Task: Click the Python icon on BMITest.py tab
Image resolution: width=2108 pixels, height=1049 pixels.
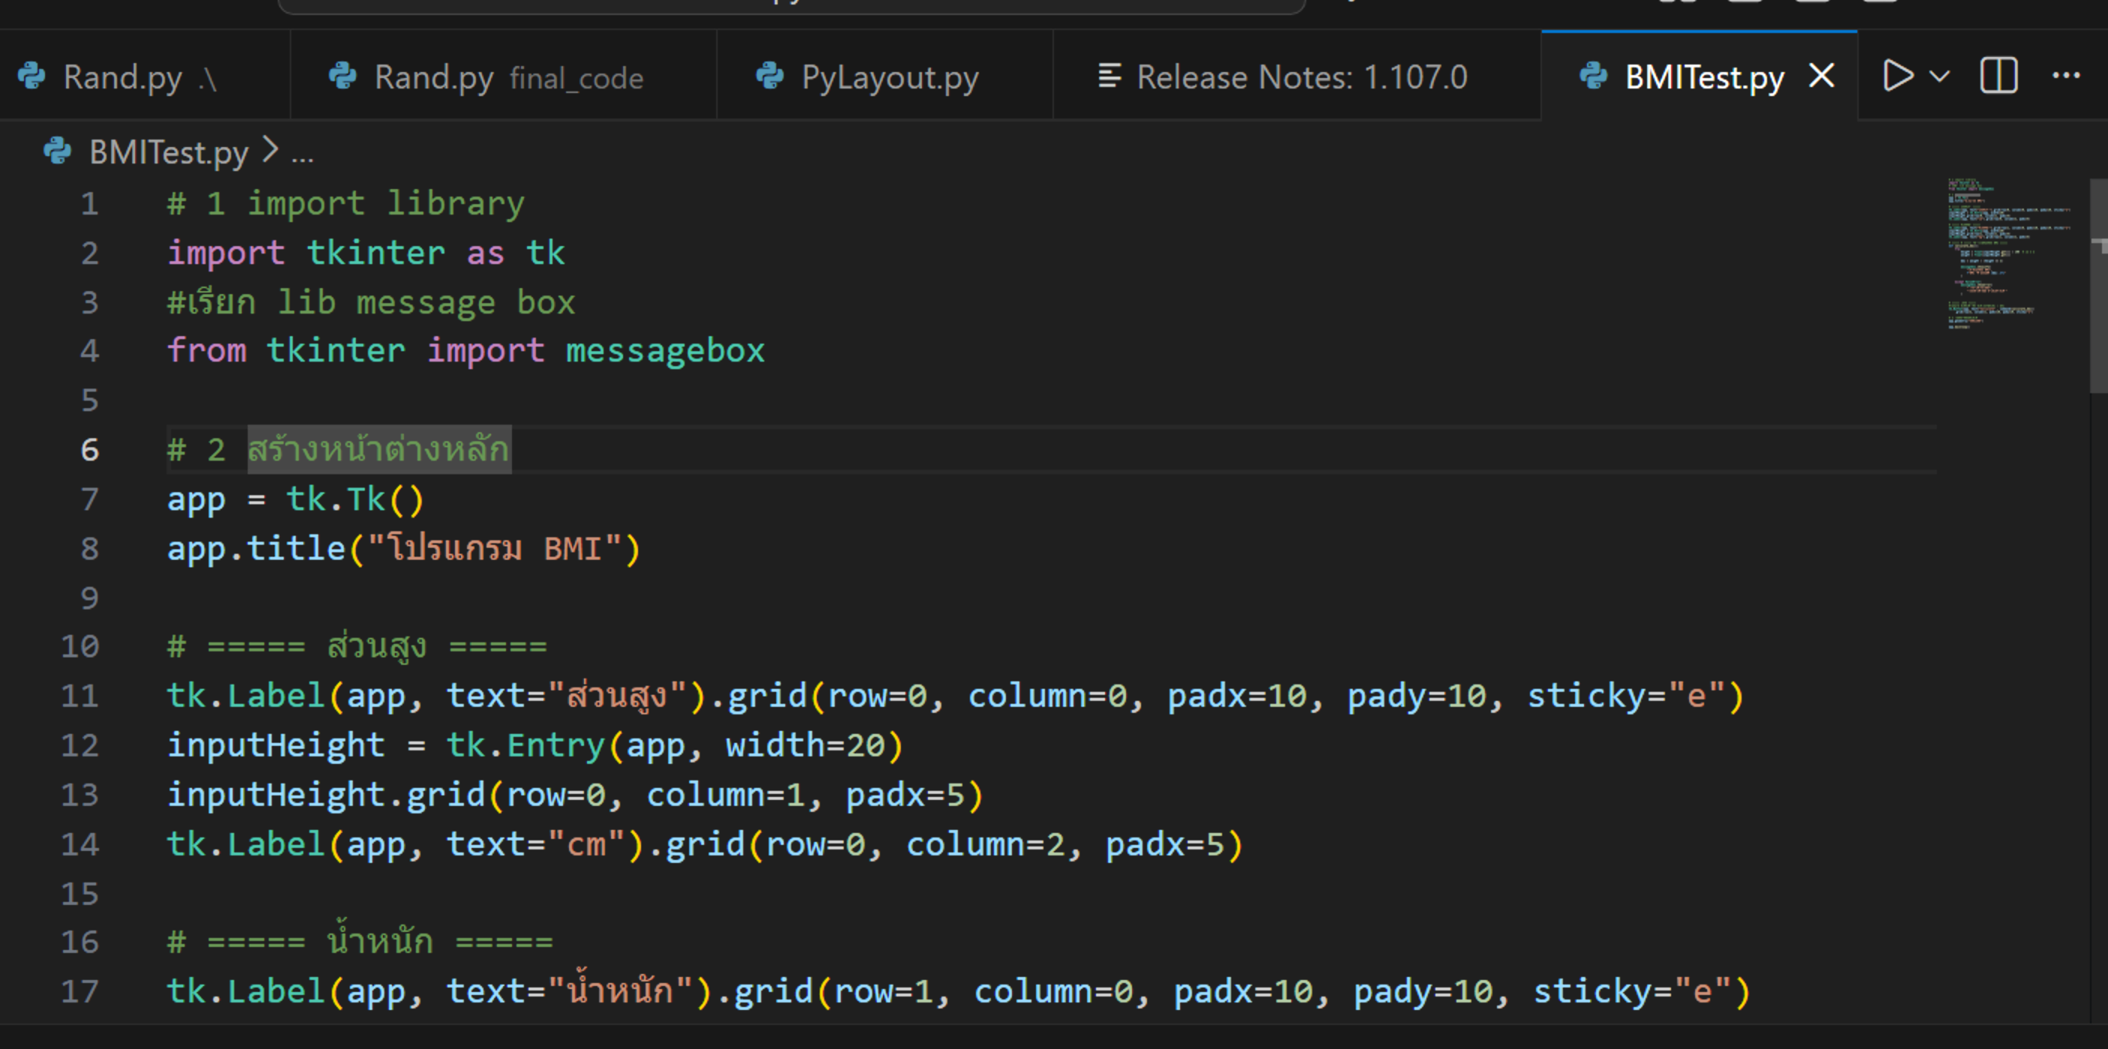Action: (x=1592, y=76)
